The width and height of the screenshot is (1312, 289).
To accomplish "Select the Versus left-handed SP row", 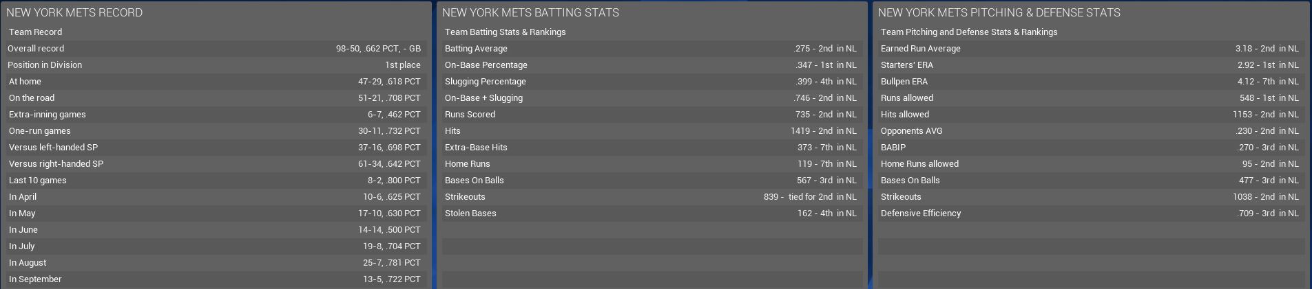I will pyautogui.click(x=214, y=148).
